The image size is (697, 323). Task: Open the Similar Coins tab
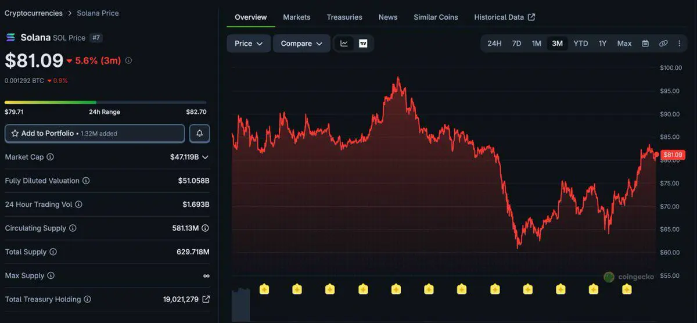tap(436, 17)
